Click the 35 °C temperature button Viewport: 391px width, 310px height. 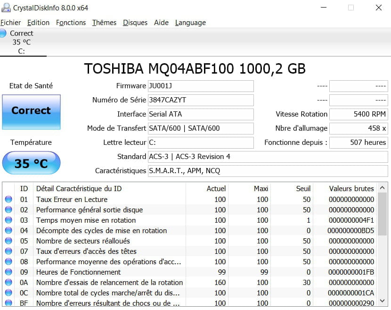31,163
